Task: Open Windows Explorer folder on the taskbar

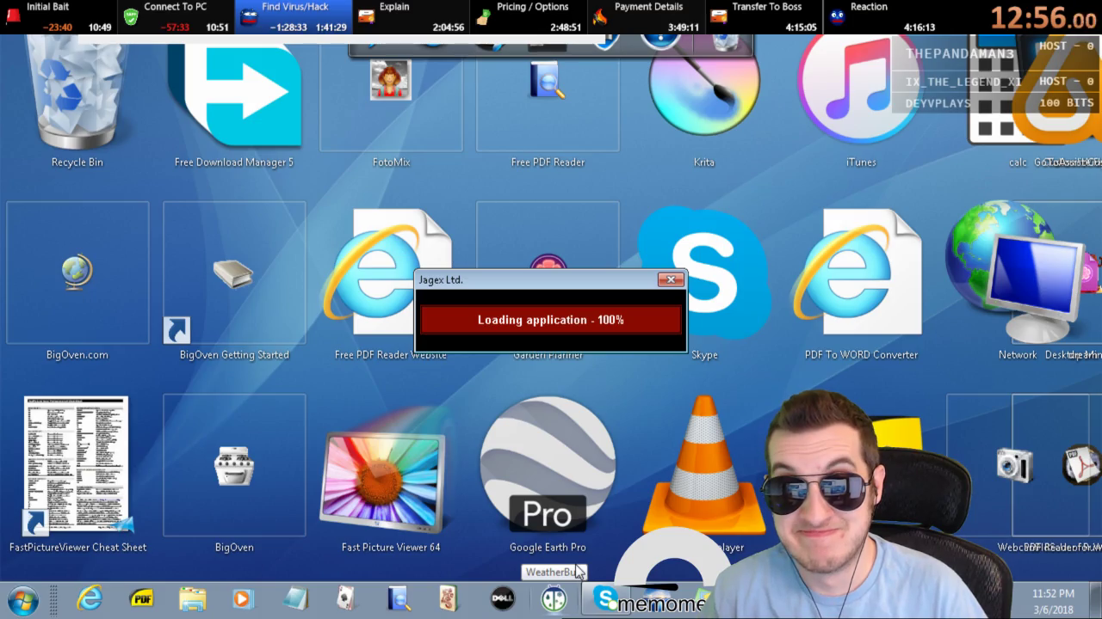Action: point(192,598)
